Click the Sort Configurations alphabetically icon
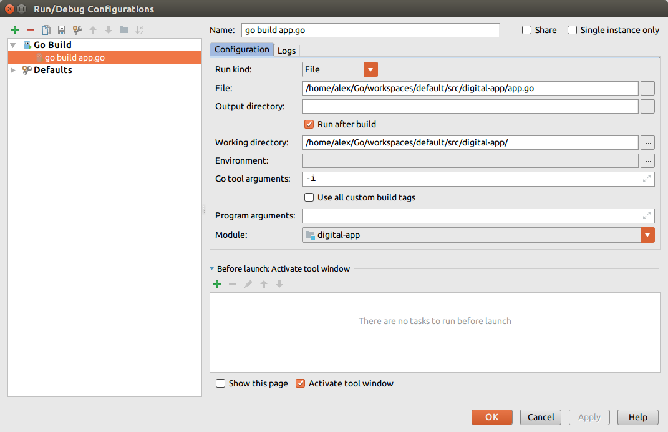This screenshot has height=432, width=668. point(140,30)
